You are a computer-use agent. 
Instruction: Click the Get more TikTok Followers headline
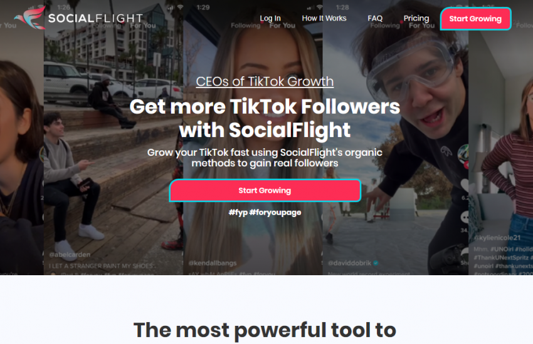click(265, 118)
